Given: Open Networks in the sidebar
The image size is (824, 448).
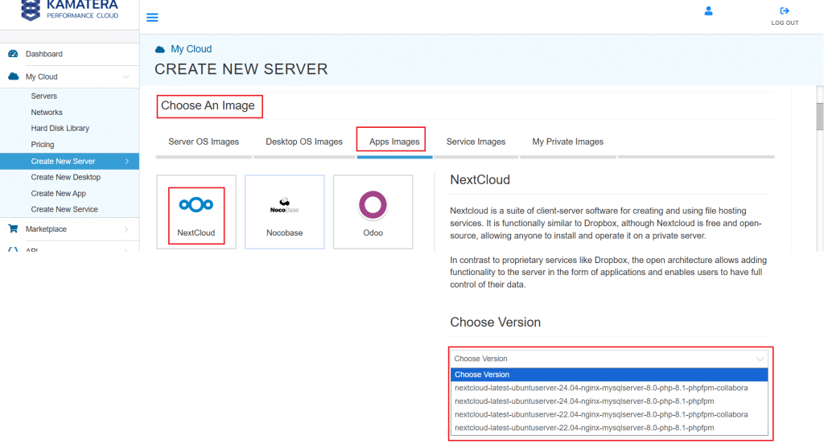Looking at the screenshot, I should coord(47,113).
